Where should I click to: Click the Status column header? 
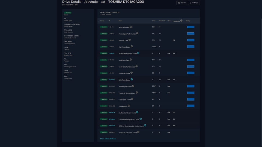click(x=102, y=21)
